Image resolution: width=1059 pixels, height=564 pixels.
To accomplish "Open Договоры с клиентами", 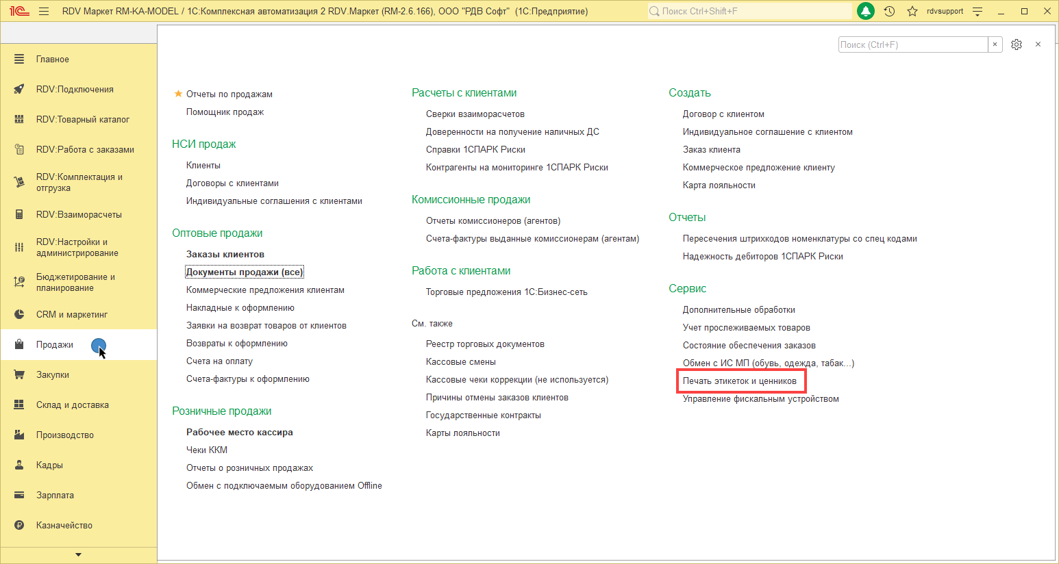I will point(232,183).
